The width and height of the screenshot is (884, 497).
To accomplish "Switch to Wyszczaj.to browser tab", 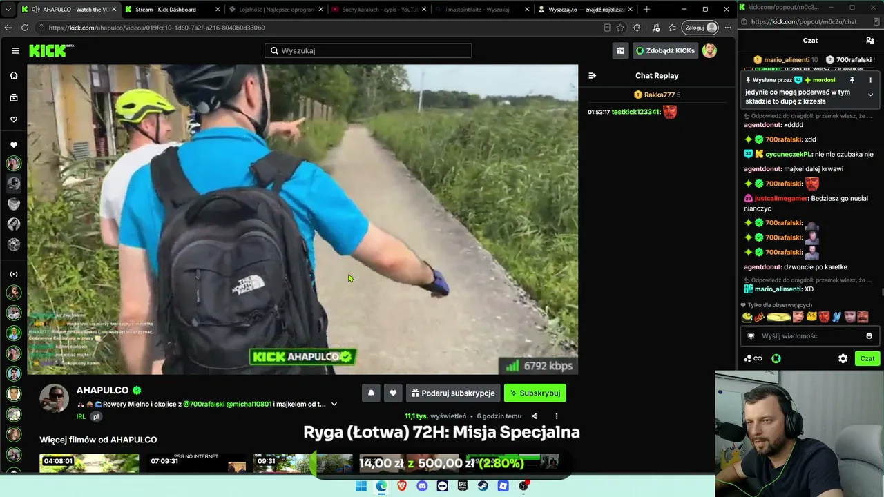I will coord(586,10).
